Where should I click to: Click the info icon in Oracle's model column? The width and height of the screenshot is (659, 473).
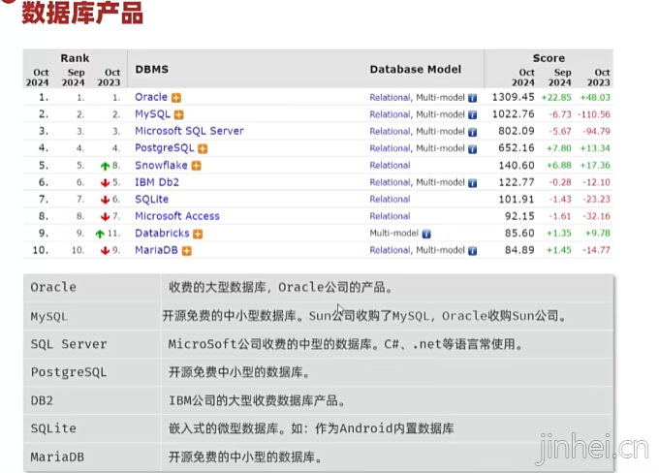coord(472,98)
